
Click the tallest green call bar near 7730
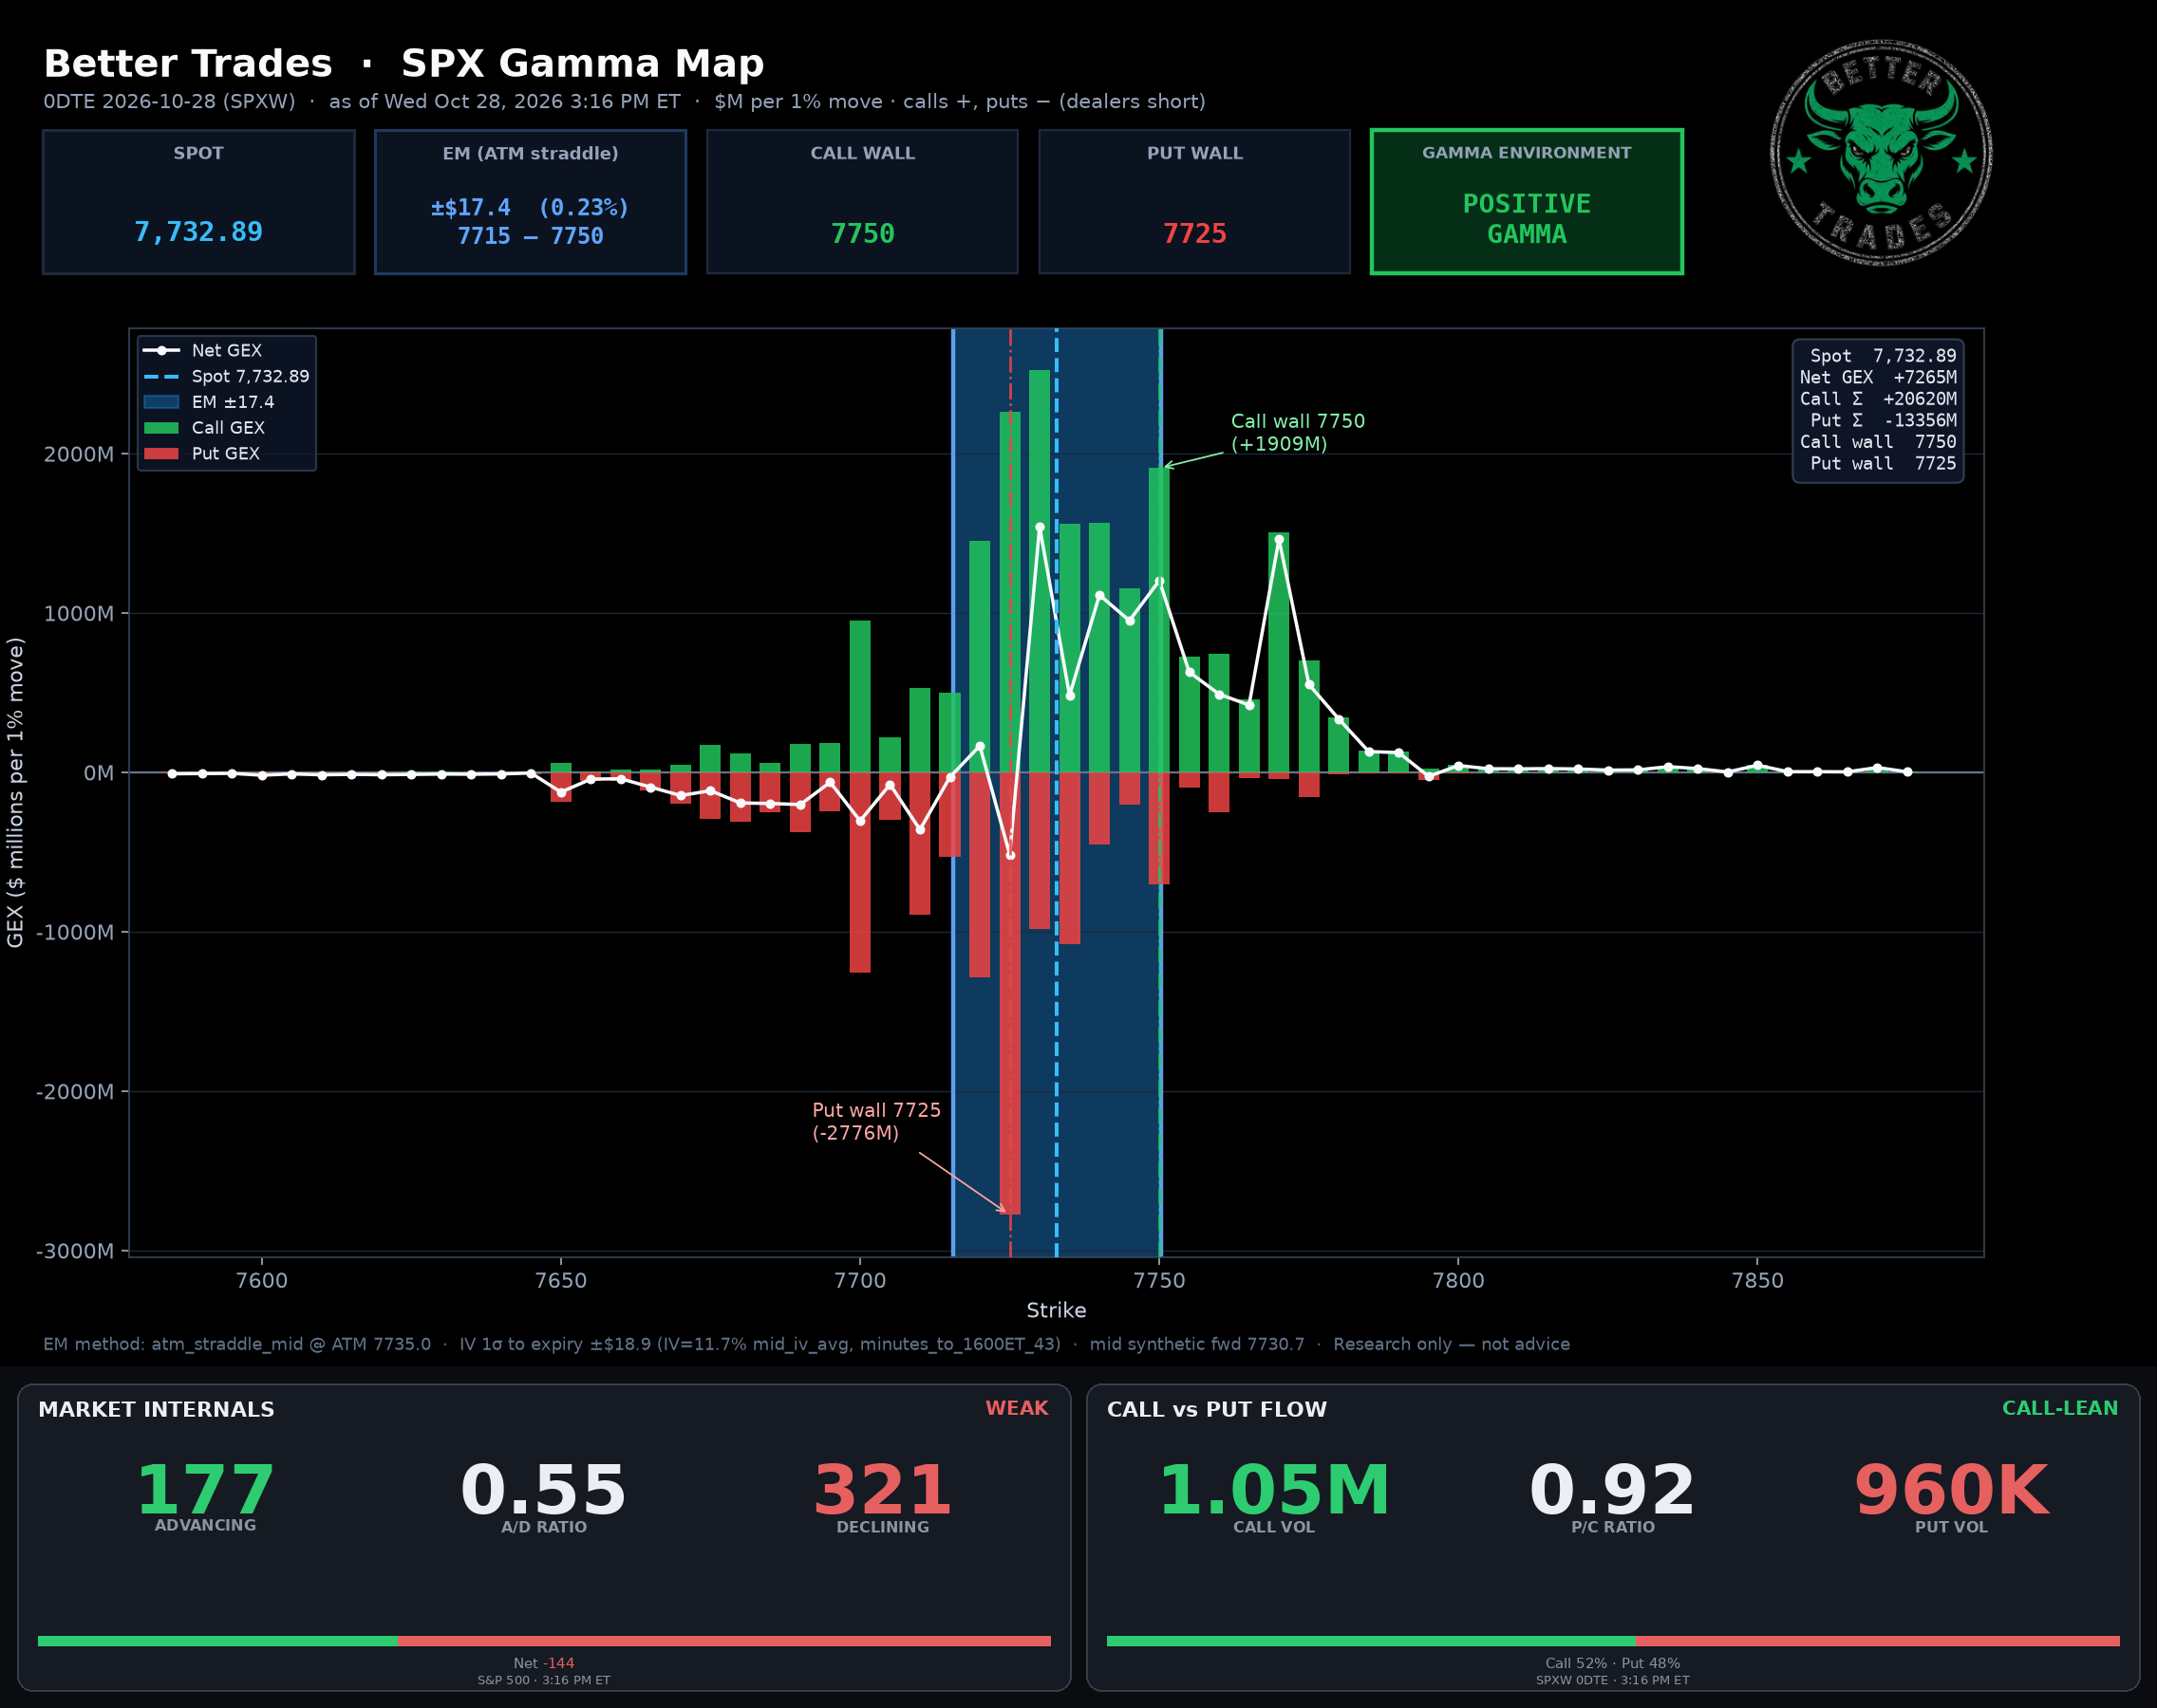coord(1040,571)
